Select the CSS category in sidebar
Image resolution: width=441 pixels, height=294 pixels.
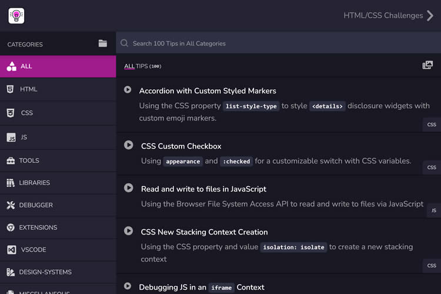[x=26, y=113]
